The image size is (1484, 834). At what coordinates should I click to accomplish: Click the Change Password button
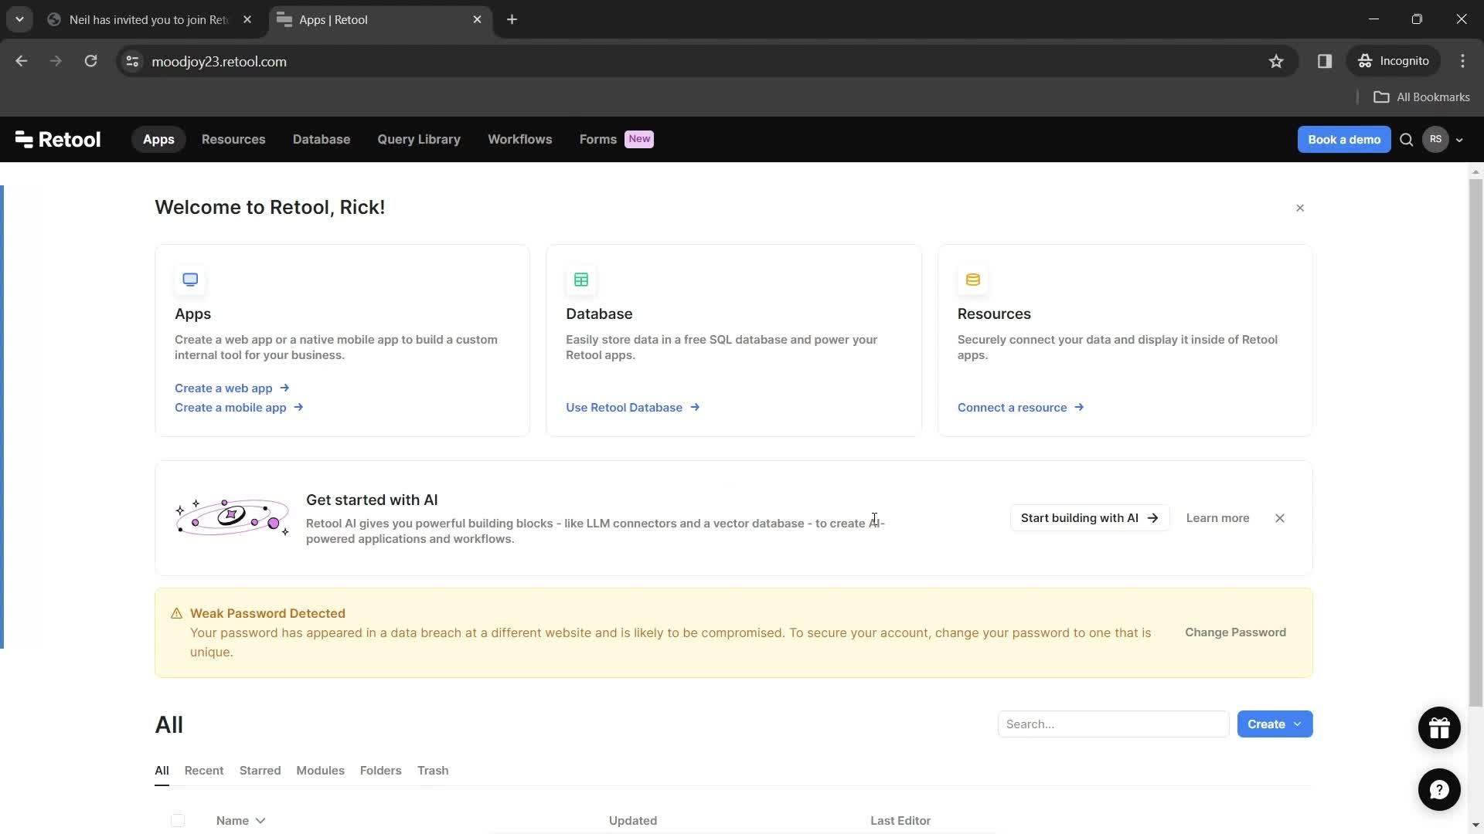click(x=1235, y=632)
